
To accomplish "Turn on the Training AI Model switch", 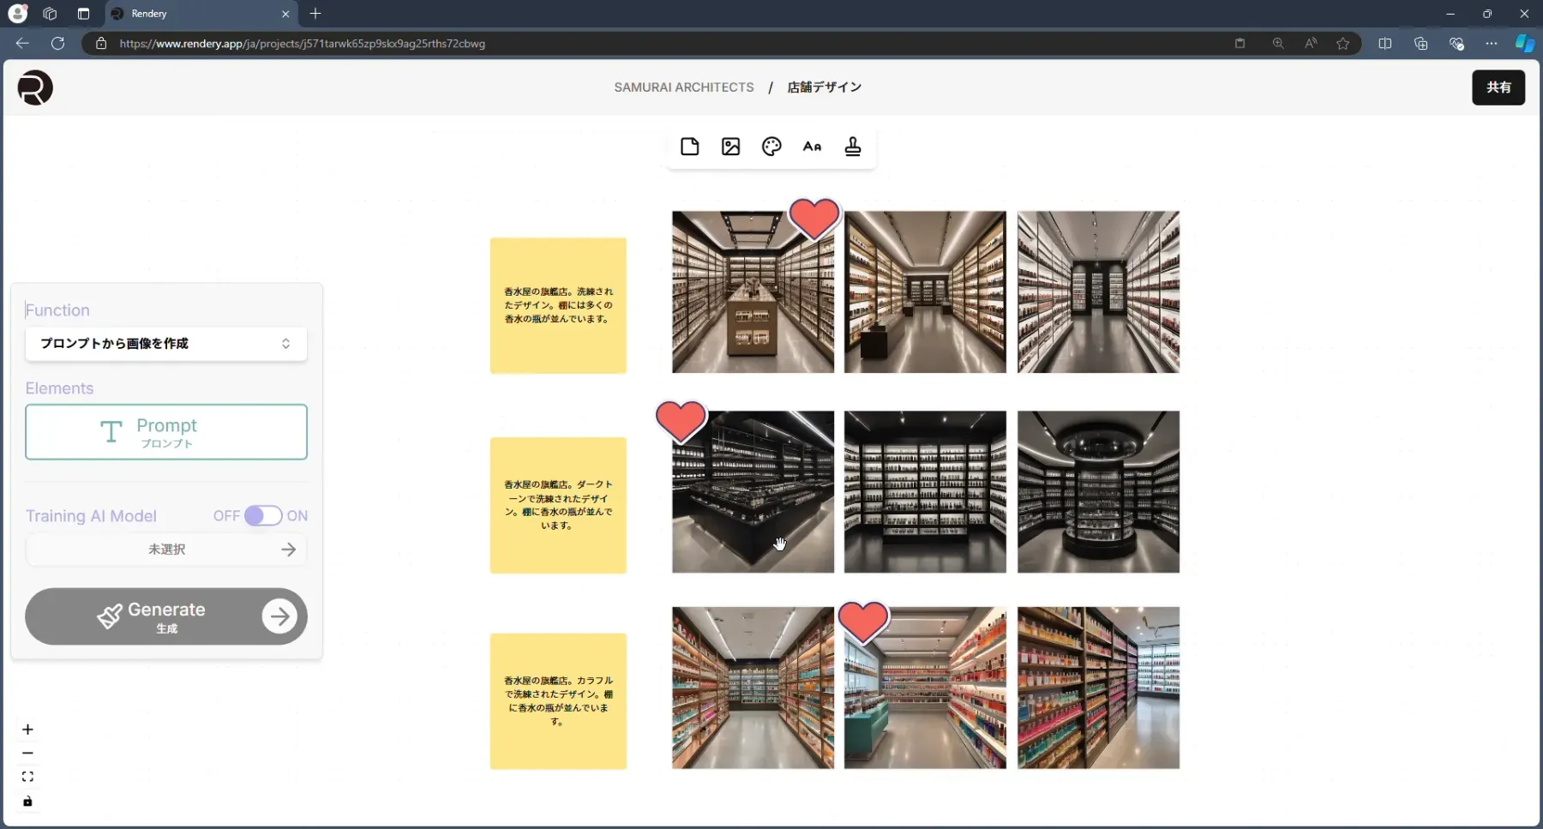I will pyautogui.click(x=262, y=515).
